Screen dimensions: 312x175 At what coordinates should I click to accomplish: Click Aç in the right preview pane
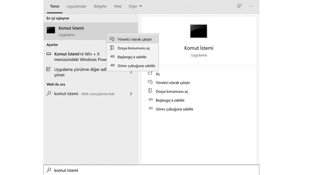pyautogui.click(x=158, y=74)
